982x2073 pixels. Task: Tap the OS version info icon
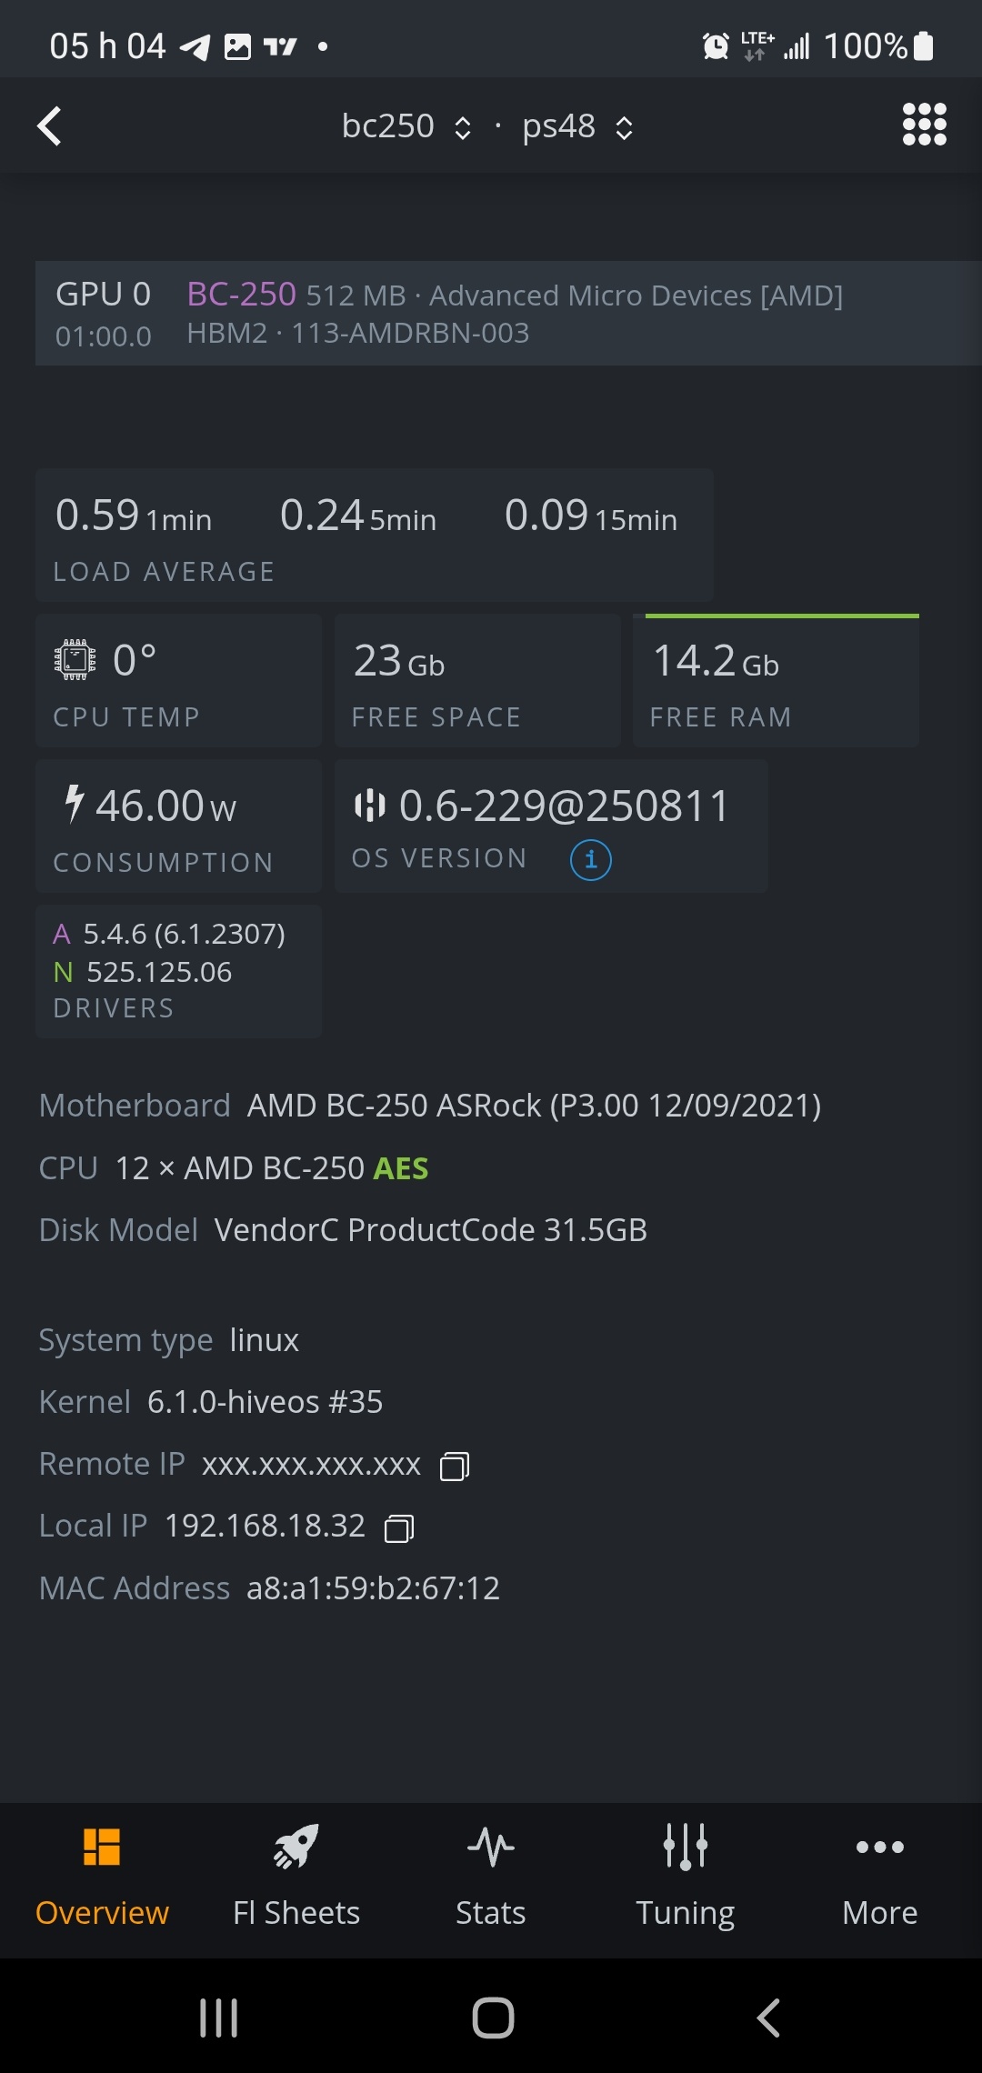point(590,859)
